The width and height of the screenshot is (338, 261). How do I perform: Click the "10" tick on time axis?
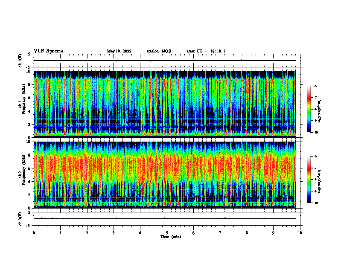point(300,233)
